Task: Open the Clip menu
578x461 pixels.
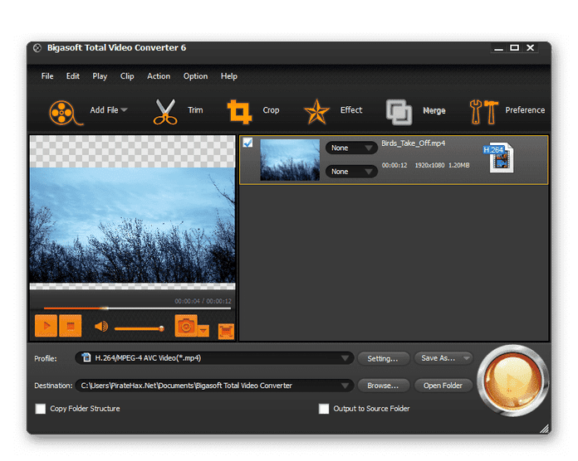Action: [x=127, y=76]
